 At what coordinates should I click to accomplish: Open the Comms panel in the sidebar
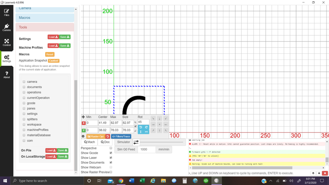(6, 28)
